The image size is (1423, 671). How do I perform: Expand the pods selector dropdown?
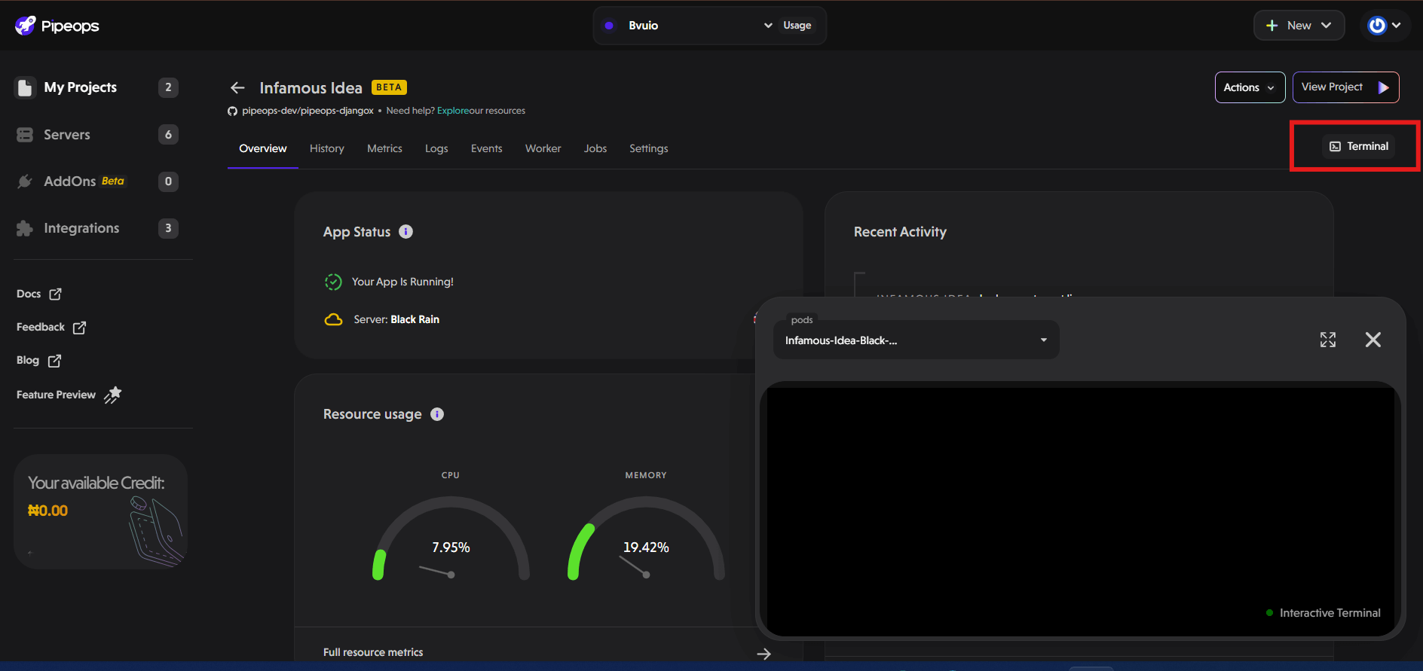click(916, 340)
